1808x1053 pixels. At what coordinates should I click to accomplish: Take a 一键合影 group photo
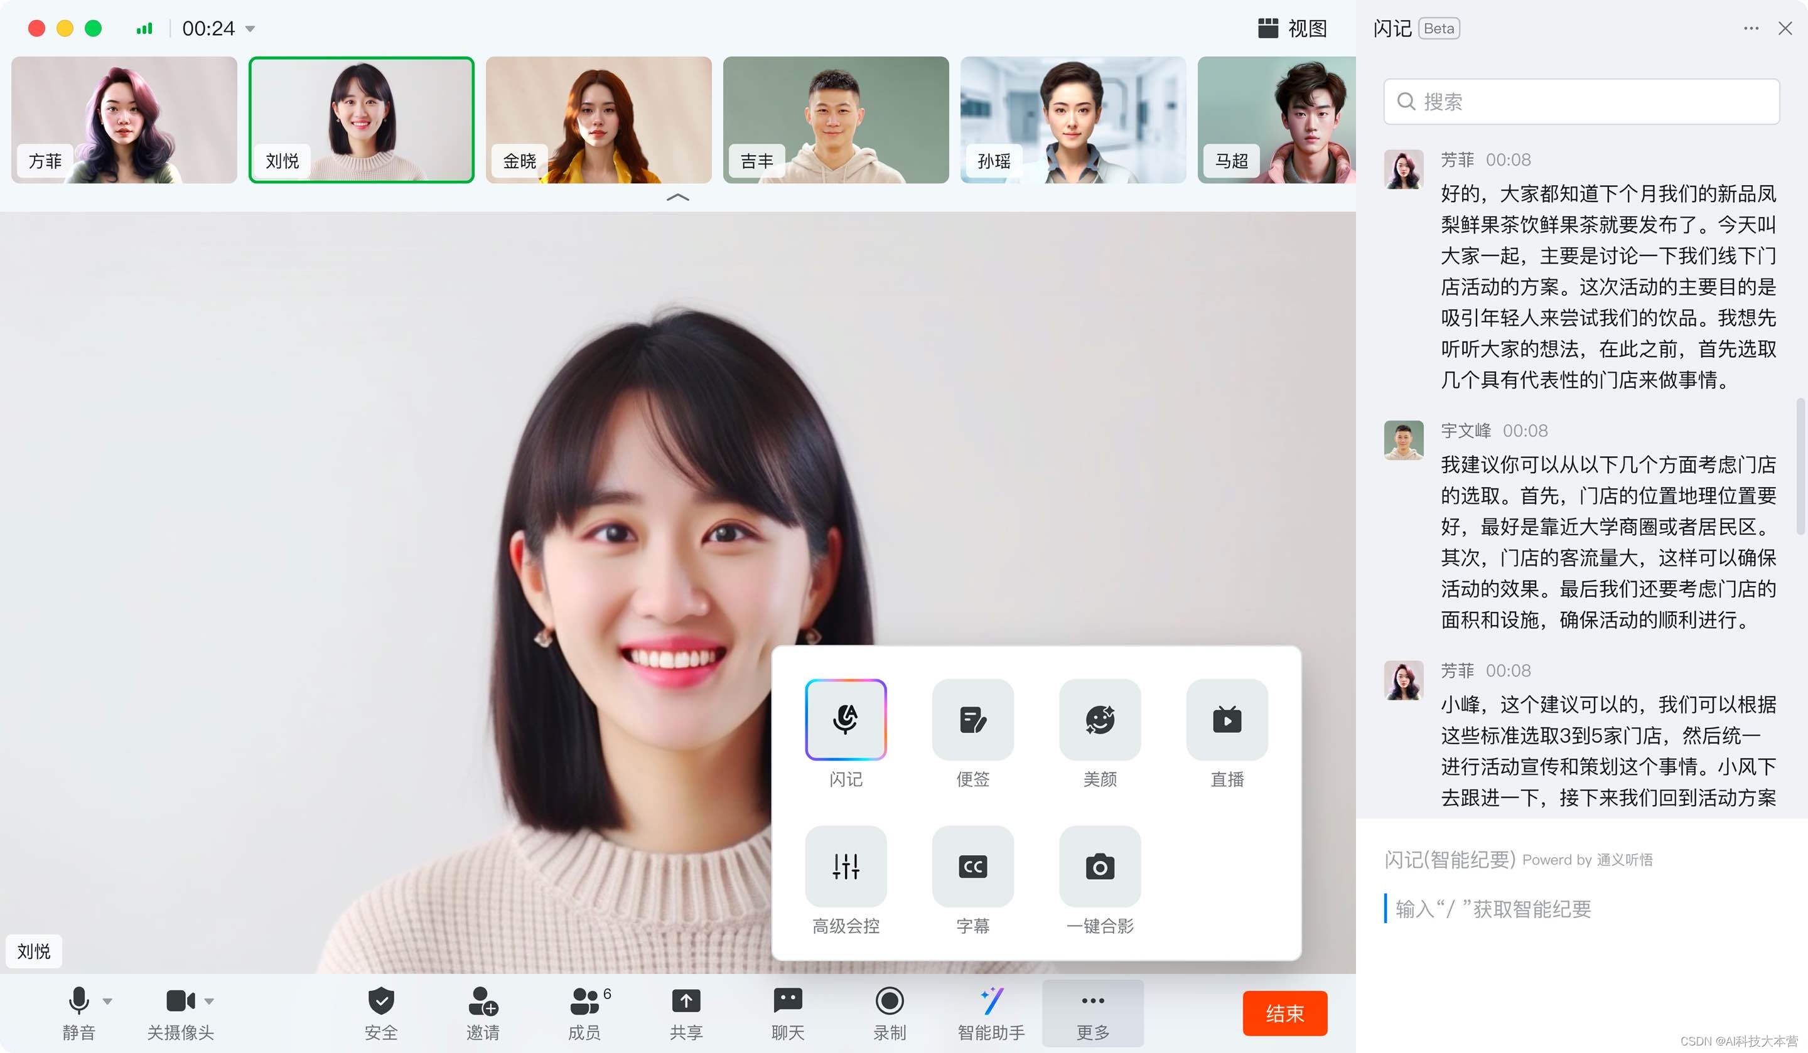click(x=1099, y=866)
